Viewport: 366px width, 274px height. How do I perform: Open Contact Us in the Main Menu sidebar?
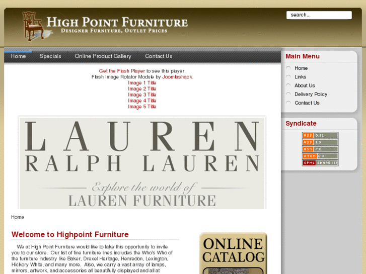[307, 103]
